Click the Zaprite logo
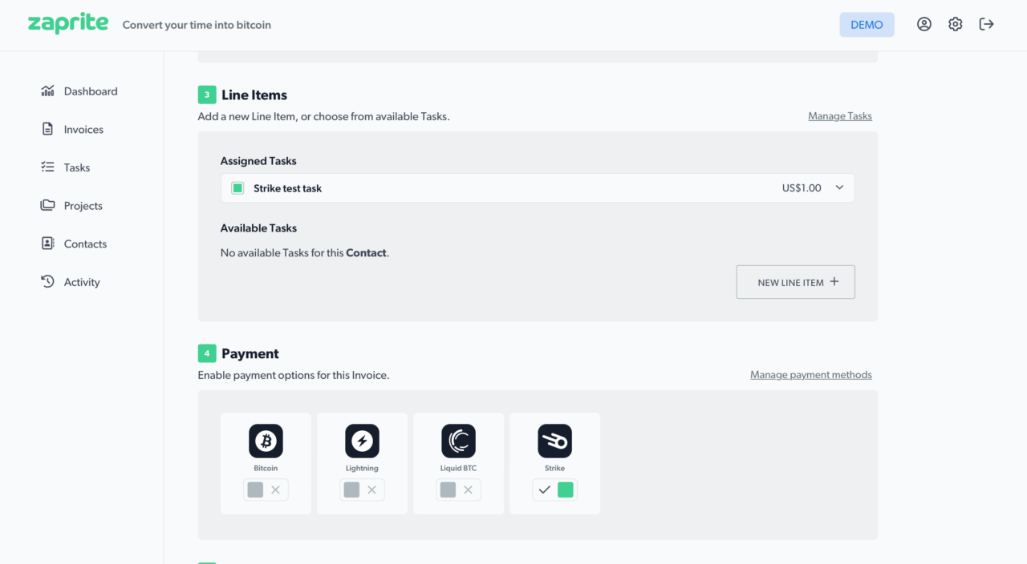Image resolution: width=1027 pixels, height=564 pixels. tap(68, 23)
